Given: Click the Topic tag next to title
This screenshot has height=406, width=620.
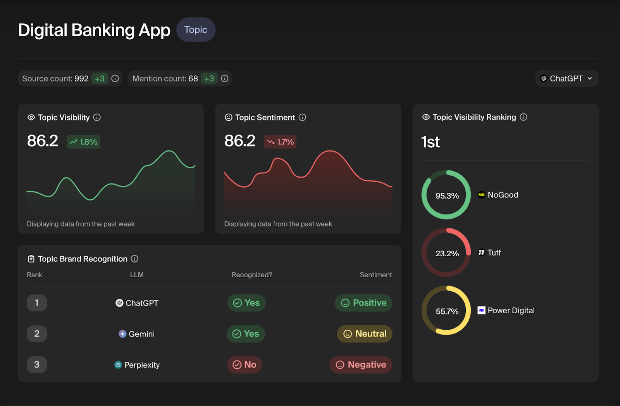Looking at the screenshot, I should pos(196,30).
